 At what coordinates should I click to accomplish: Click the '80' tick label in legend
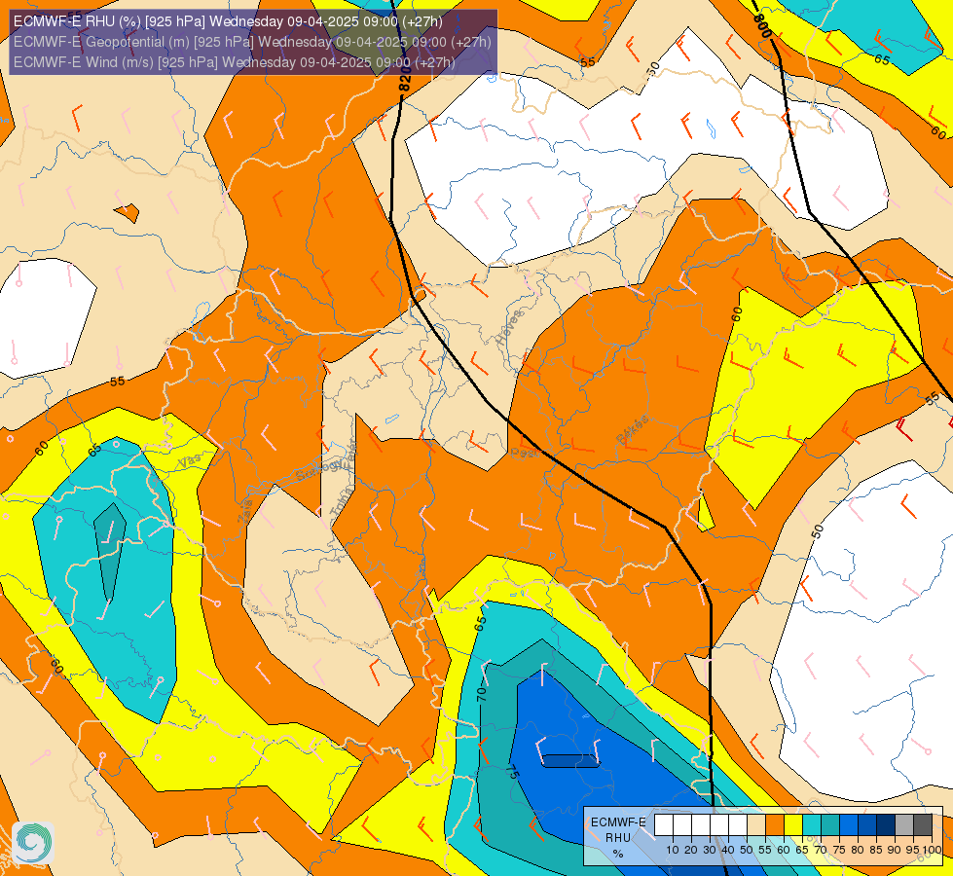pos(858,850)
